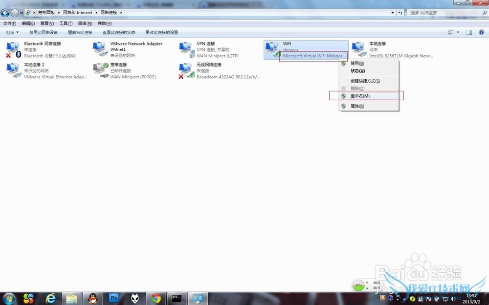Click 禁用此网络设备 in the toolbar
The width and height of the screenshot is (489, 305).
(x=44, y=32)
